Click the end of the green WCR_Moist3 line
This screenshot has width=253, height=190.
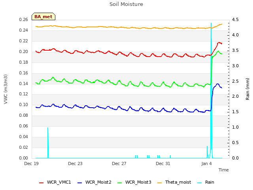click(222, 54)
